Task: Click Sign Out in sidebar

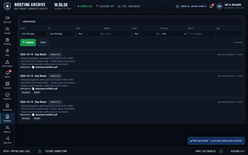Action: (7, 140)
